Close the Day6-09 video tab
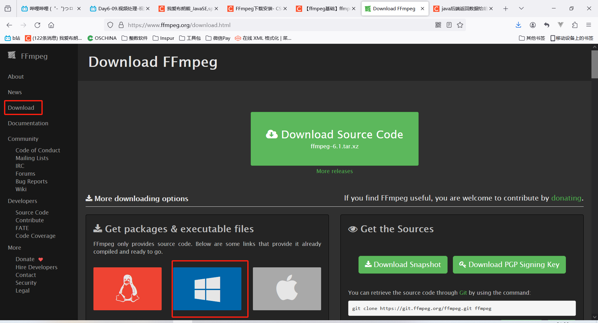This screenshot has width=598, height=323. coord(148,9)
